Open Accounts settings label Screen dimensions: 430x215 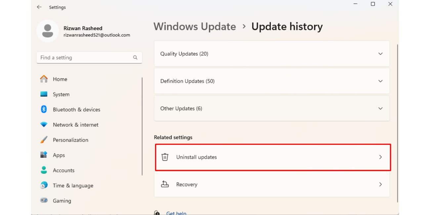[64, 170]
